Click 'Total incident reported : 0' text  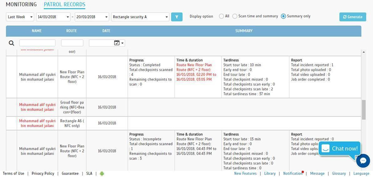click(312, 139)
